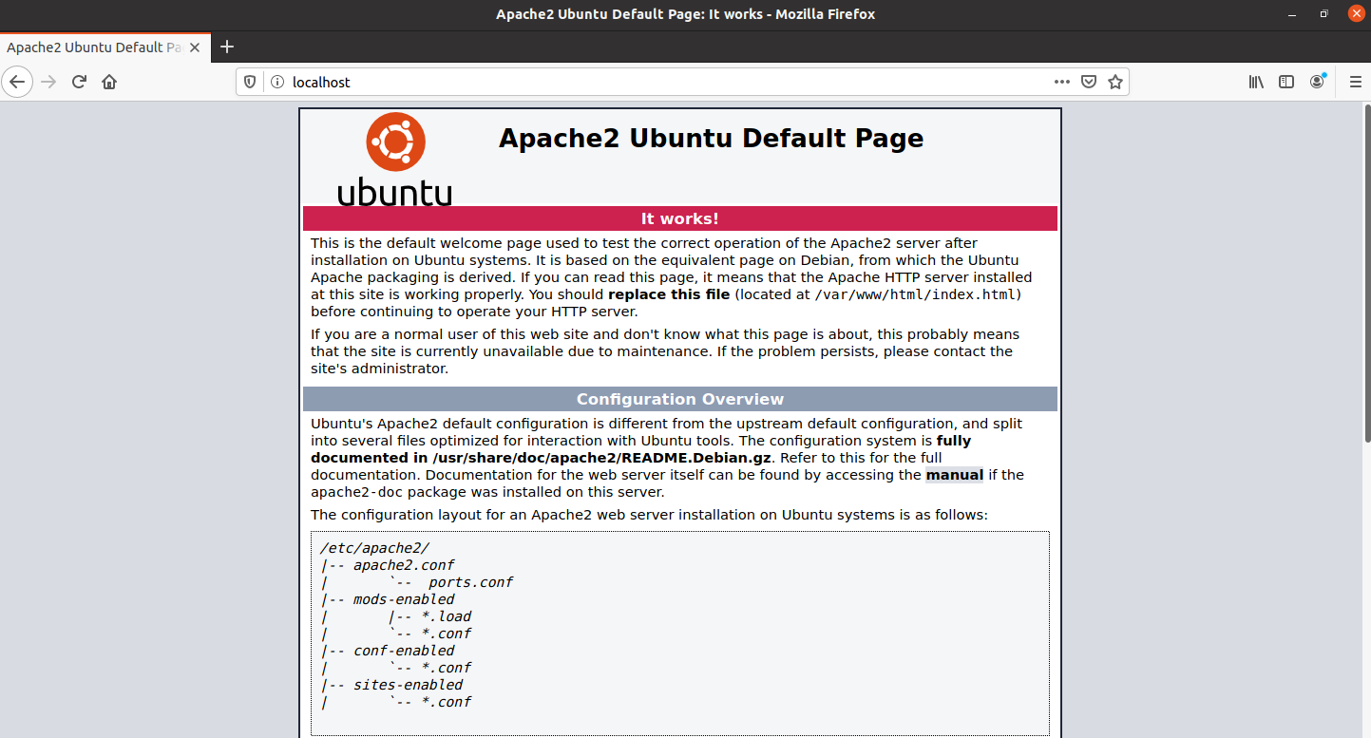Click the It works! banner heading
Screen dimensions: 1371x738
(x=679, y=218)
